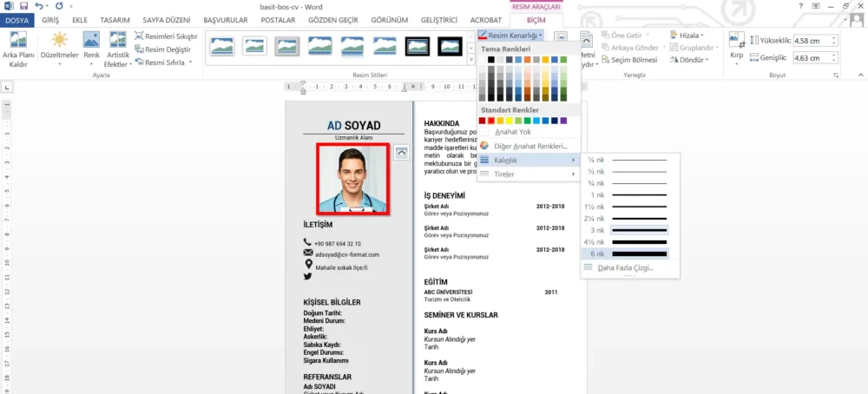Click the layout options icon beside the photo
Viewport: 868px width, 394px height.
(x=401, y=154)
